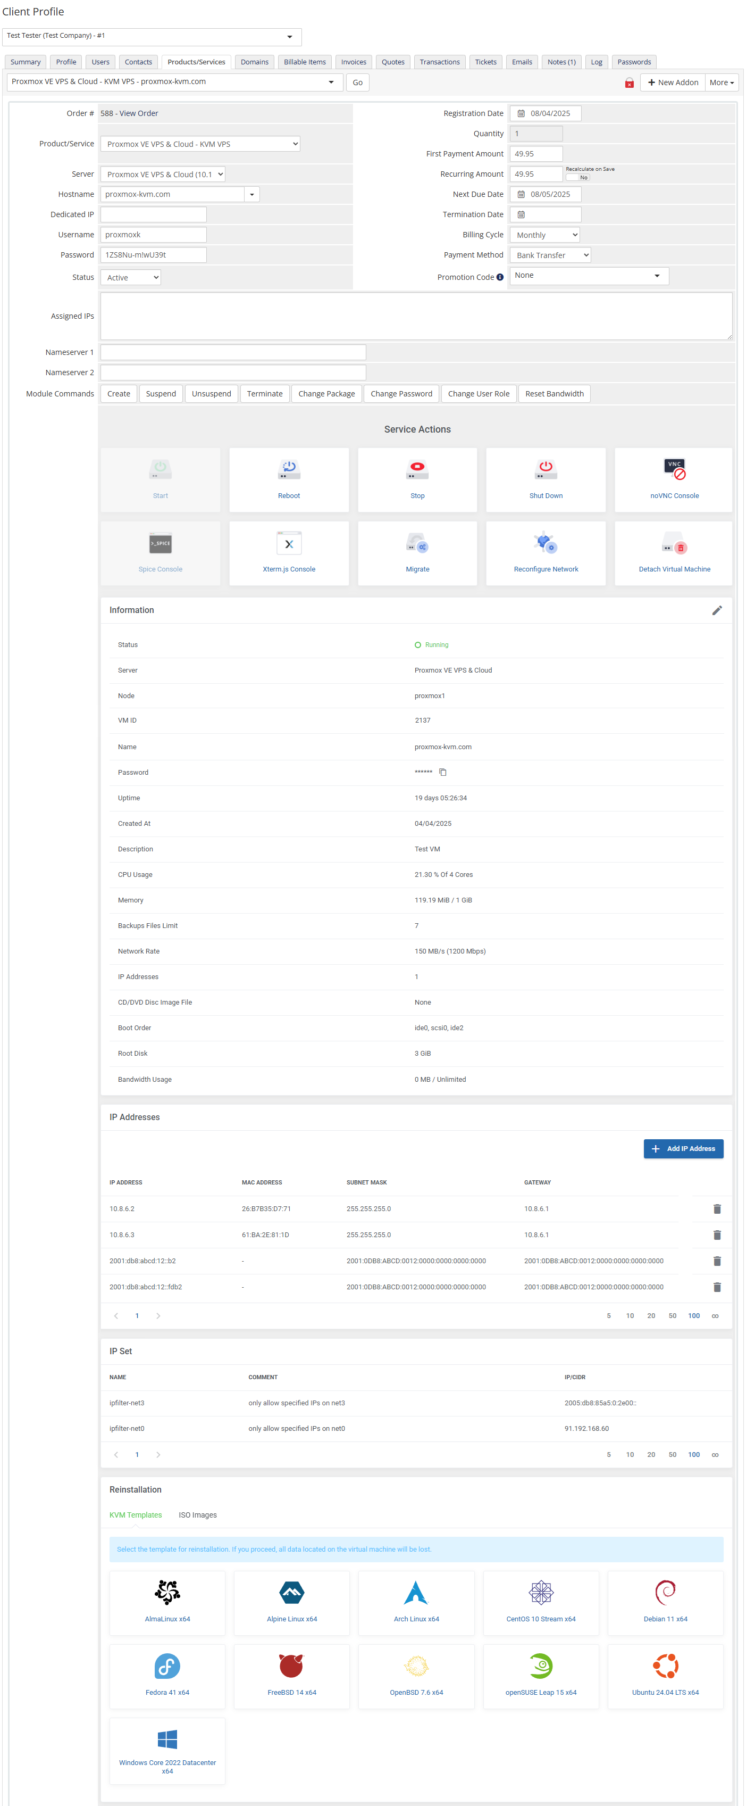Click the Dedicated IP input field

click(153, 214)
